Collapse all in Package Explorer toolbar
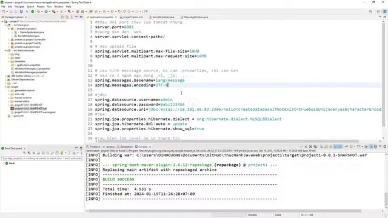 [x=62, y=17]
